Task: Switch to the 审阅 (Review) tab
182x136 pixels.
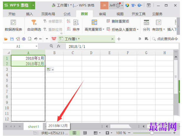Action: 102,14
